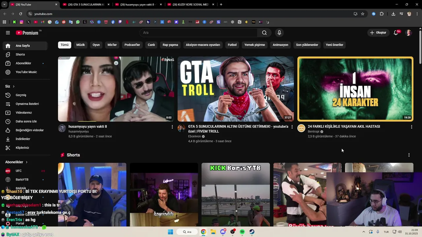The width and height of the screenshot is (422, 237).
Task: Show hidden system tray icons
Action: coord(364,232)
